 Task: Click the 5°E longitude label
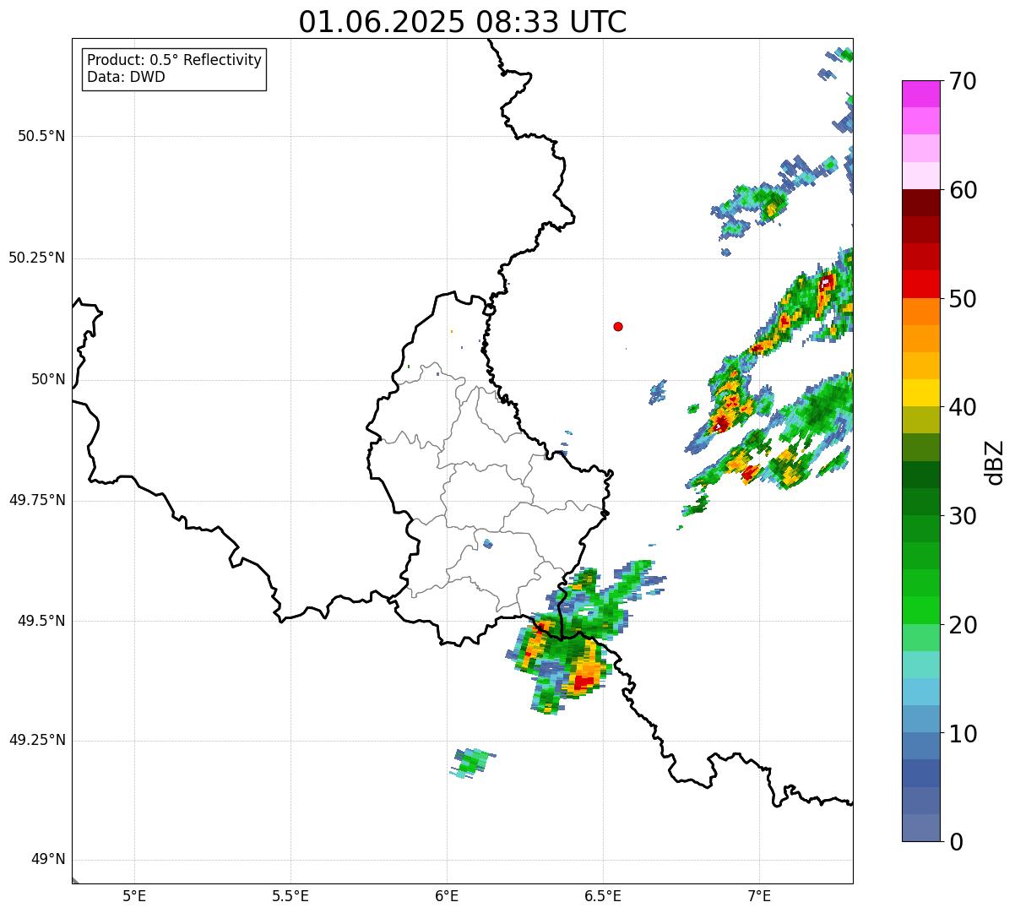click(x=134, y=895)
